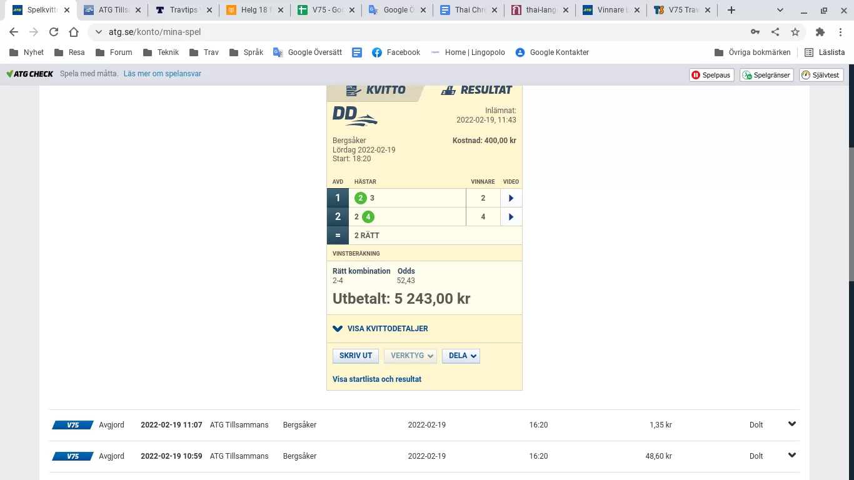Play video for race 1
The width and height of the screenshot is (854, 480).
[511, 198]
